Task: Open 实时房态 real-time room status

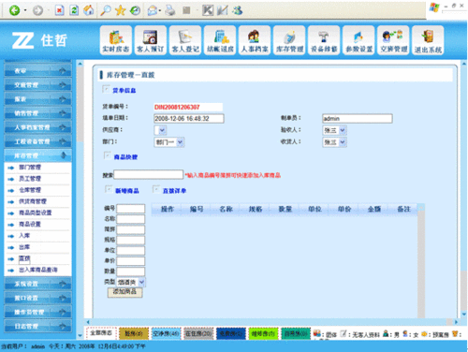Action: click(x=116, y=40)
